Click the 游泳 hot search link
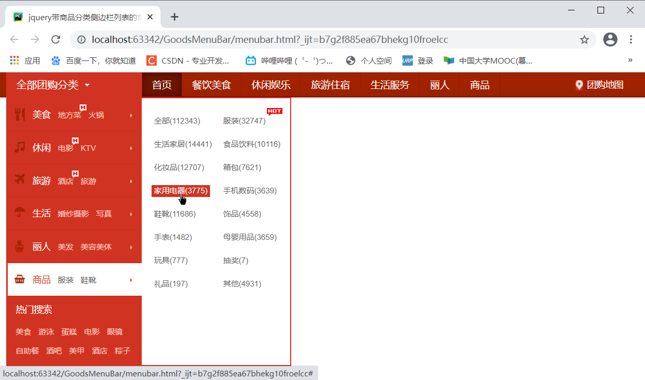 click(x=46, y=332)
